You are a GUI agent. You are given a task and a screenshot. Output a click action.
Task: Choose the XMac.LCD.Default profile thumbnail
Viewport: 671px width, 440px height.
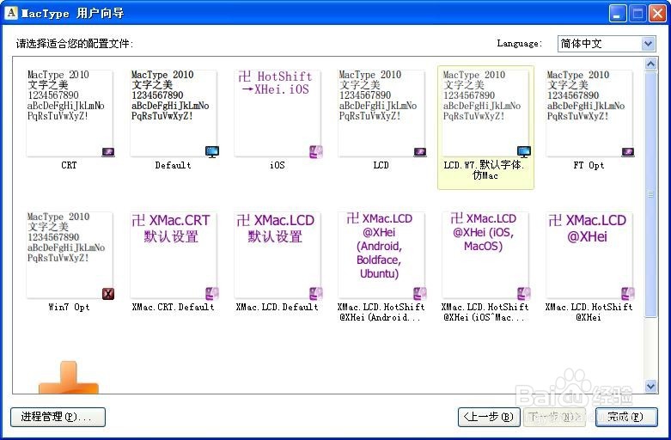click(278, 255)
